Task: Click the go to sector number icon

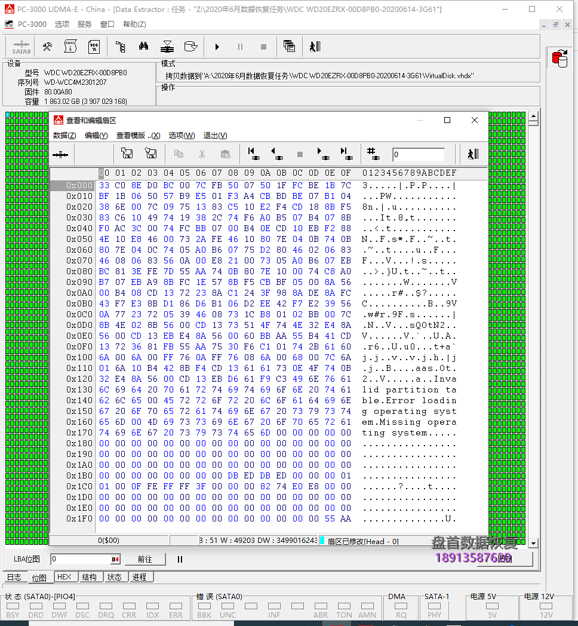Action: click(x=373, y=154)
